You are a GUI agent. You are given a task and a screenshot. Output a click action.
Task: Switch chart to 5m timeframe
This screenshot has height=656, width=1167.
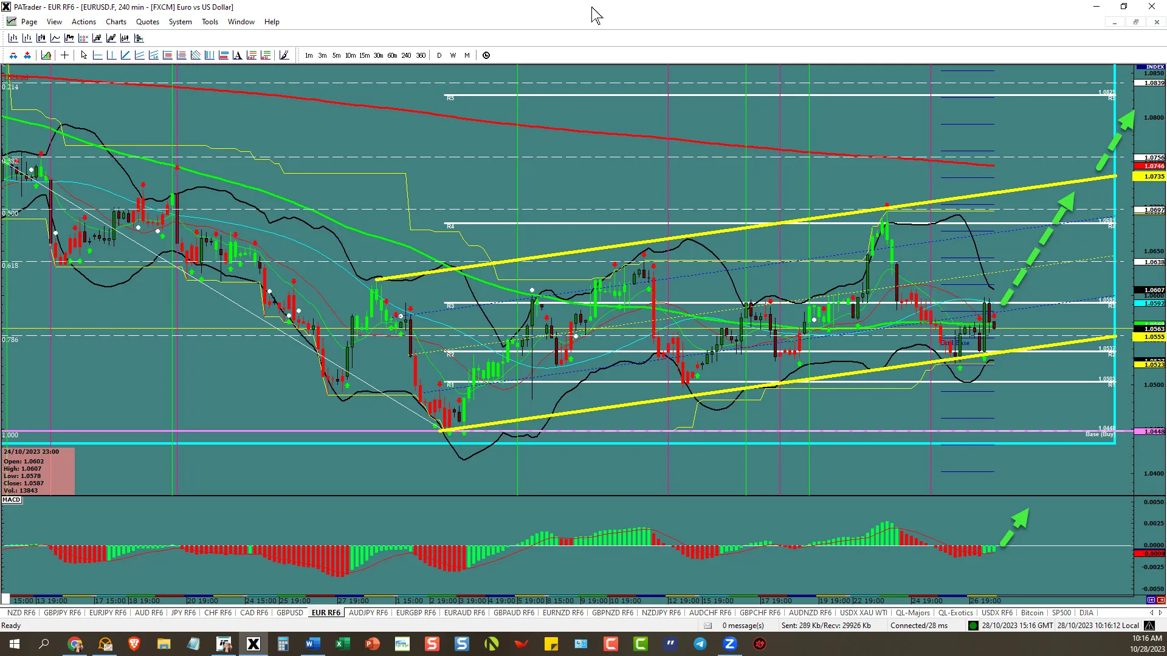pyautogui.click(x=336, y=55)
